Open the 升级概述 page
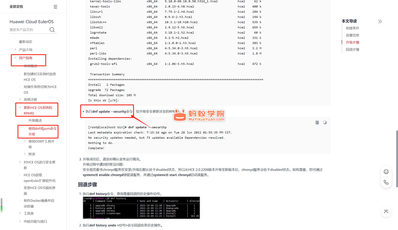398x230 pixels. point(35,120)
